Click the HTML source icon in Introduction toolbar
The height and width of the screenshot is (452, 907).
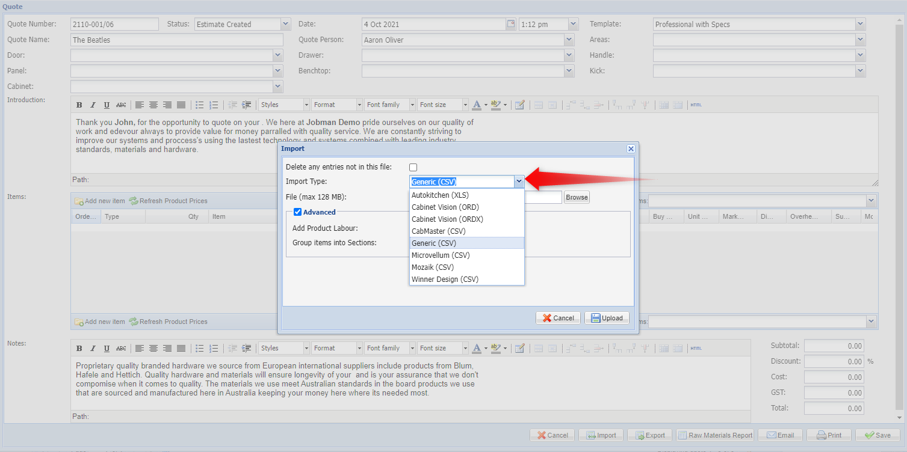[x=696, y=105]
